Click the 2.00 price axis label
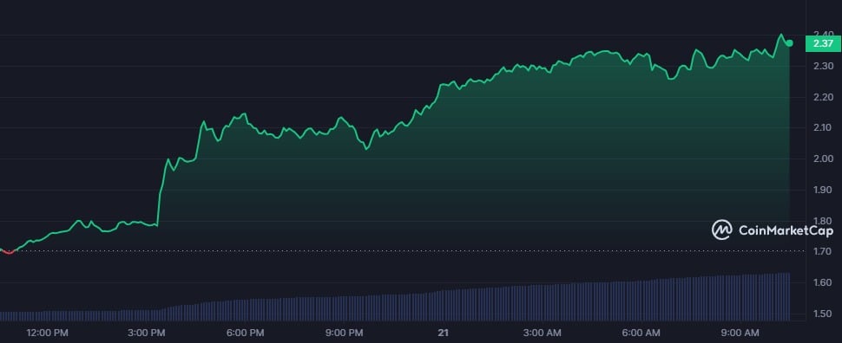Screen dimensions: 842x343 (x=823, y=159)
